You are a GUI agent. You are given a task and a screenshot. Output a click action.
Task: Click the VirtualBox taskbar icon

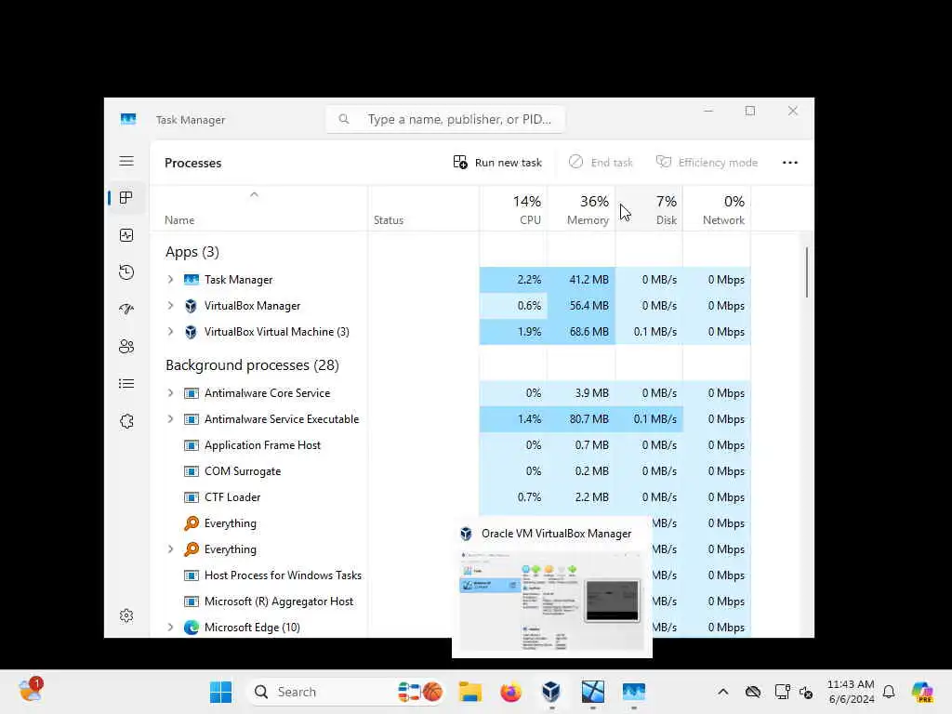point(551,692)
